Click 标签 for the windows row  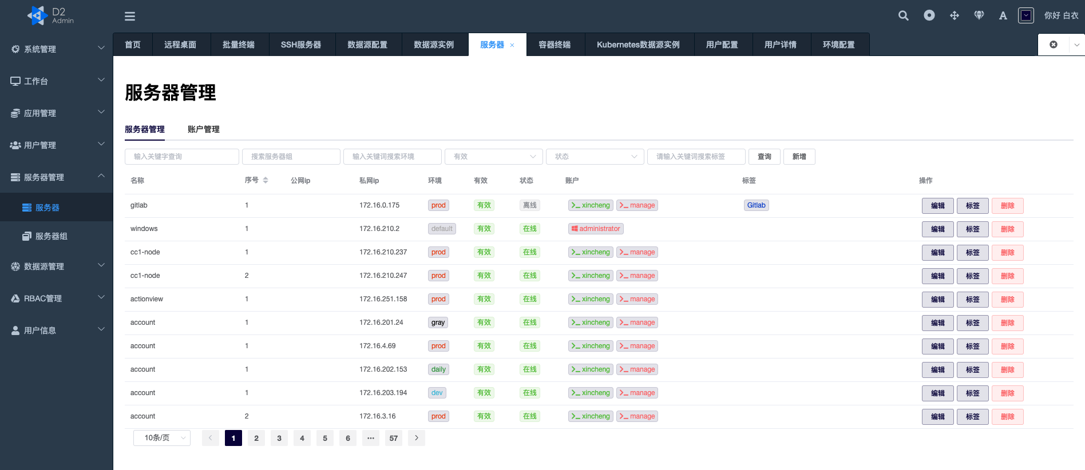click(973, 229)
